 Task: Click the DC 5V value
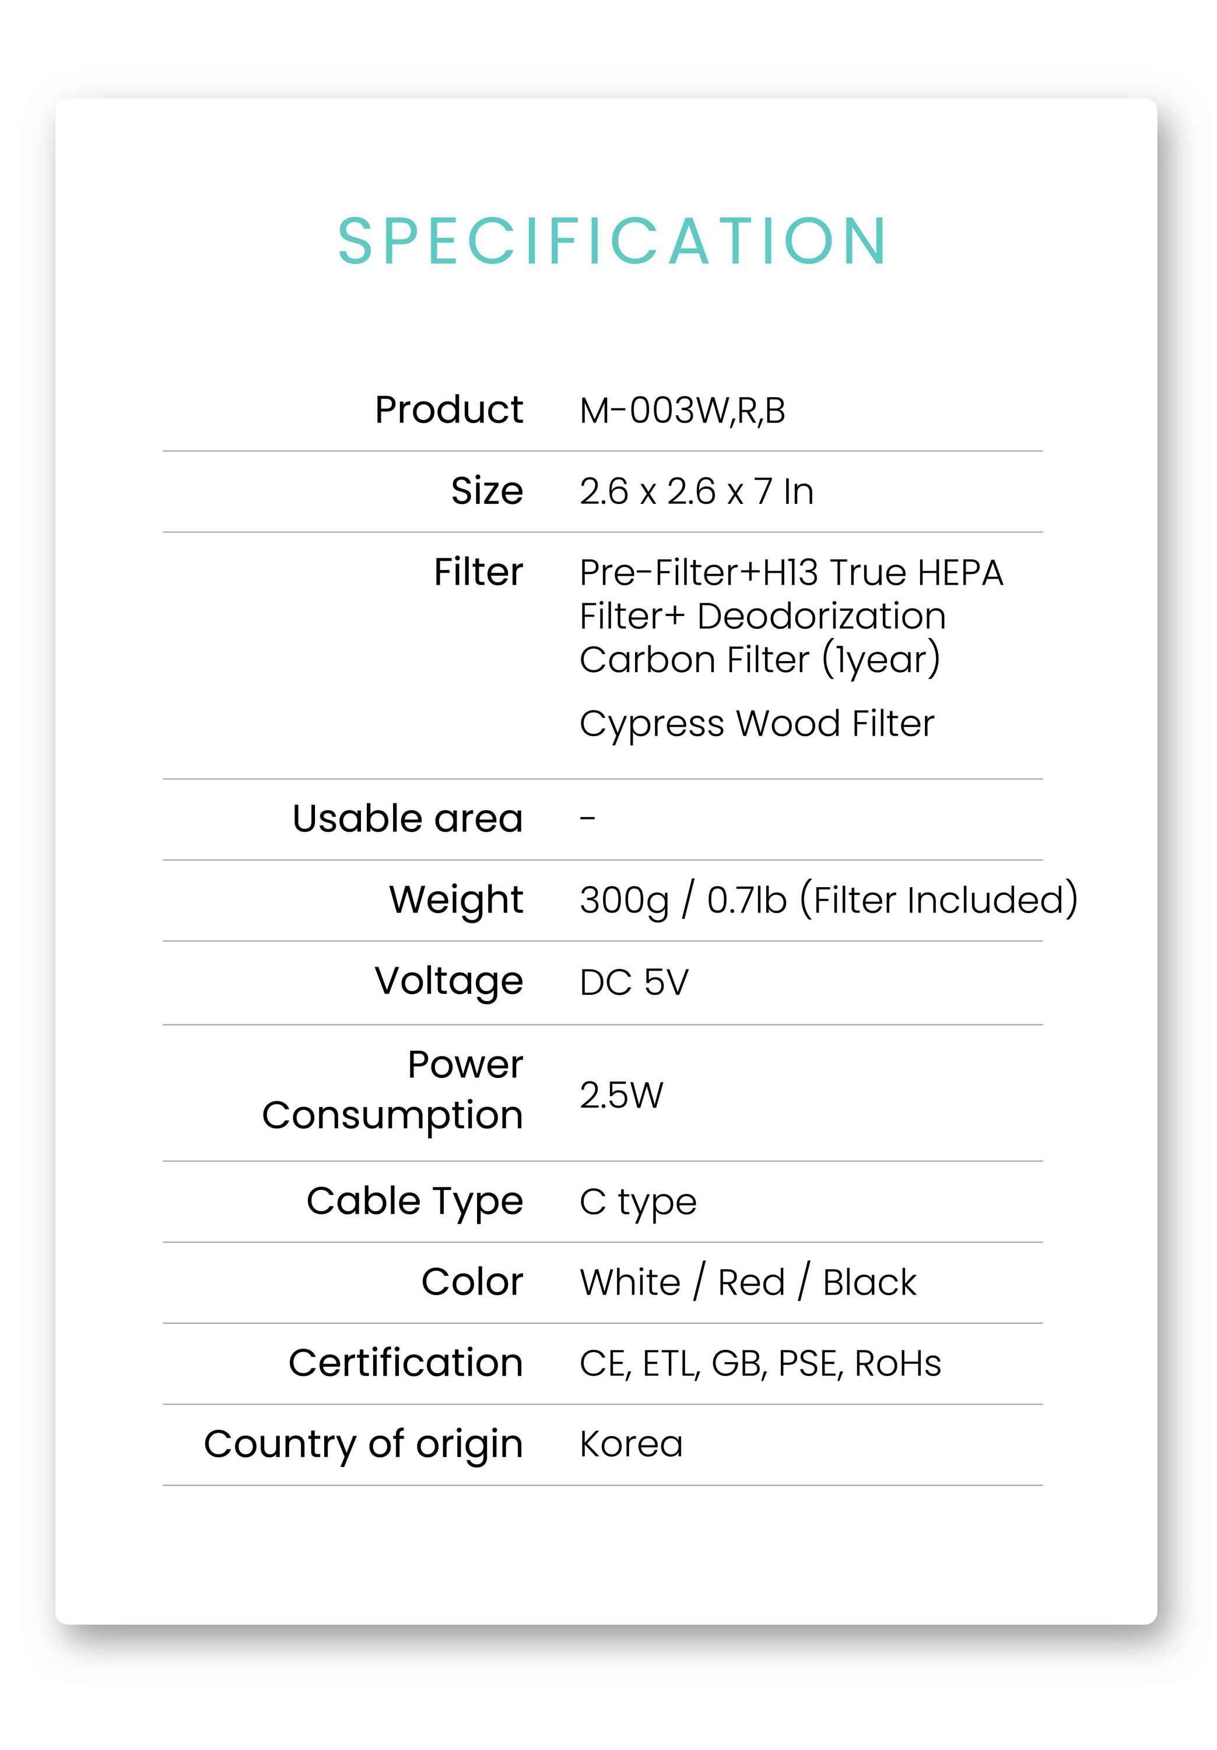634,982
